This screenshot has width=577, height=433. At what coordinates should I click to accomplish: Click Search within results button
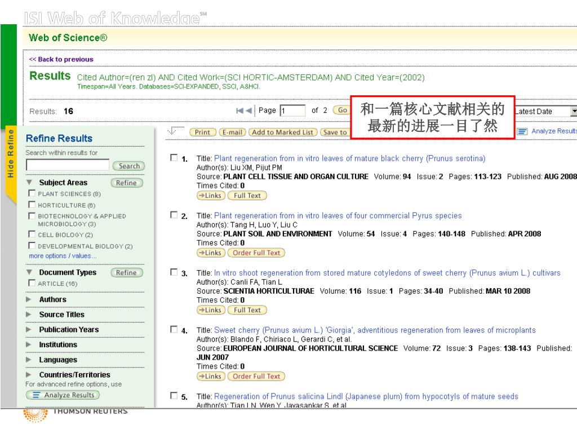(x=129, y=166)
